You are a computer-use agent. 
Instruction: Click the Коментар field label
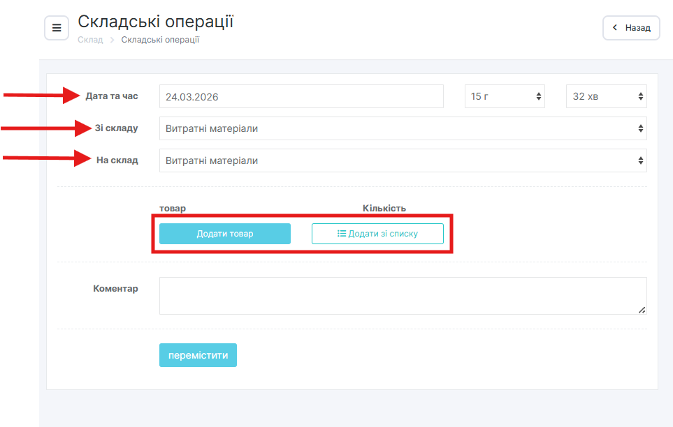pos(115,288)
